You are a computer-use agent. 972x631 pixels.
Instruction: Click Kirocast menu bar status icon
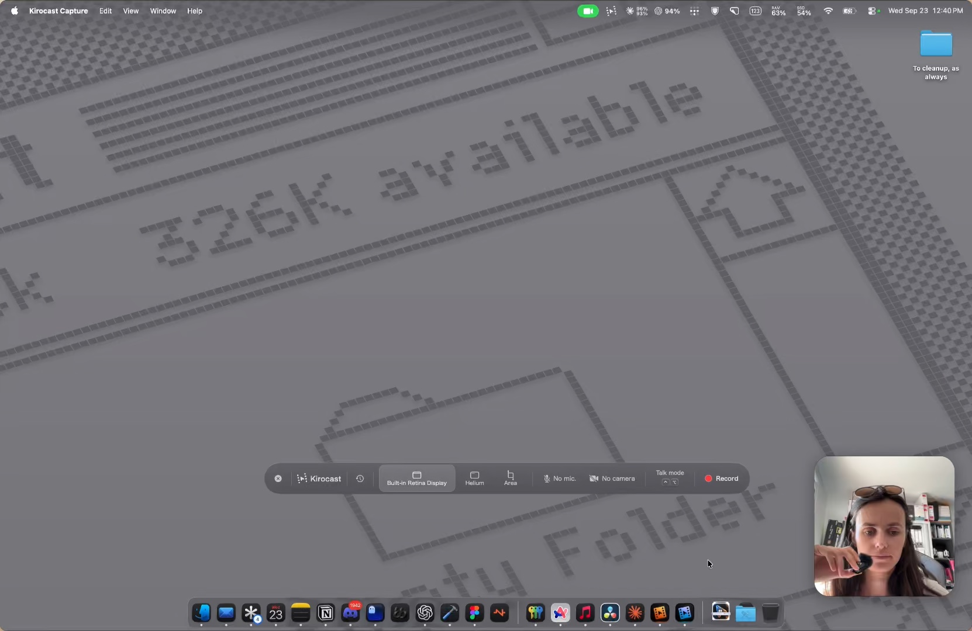point(611,11)
